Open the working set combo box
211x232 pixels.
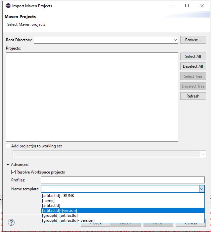109,154
